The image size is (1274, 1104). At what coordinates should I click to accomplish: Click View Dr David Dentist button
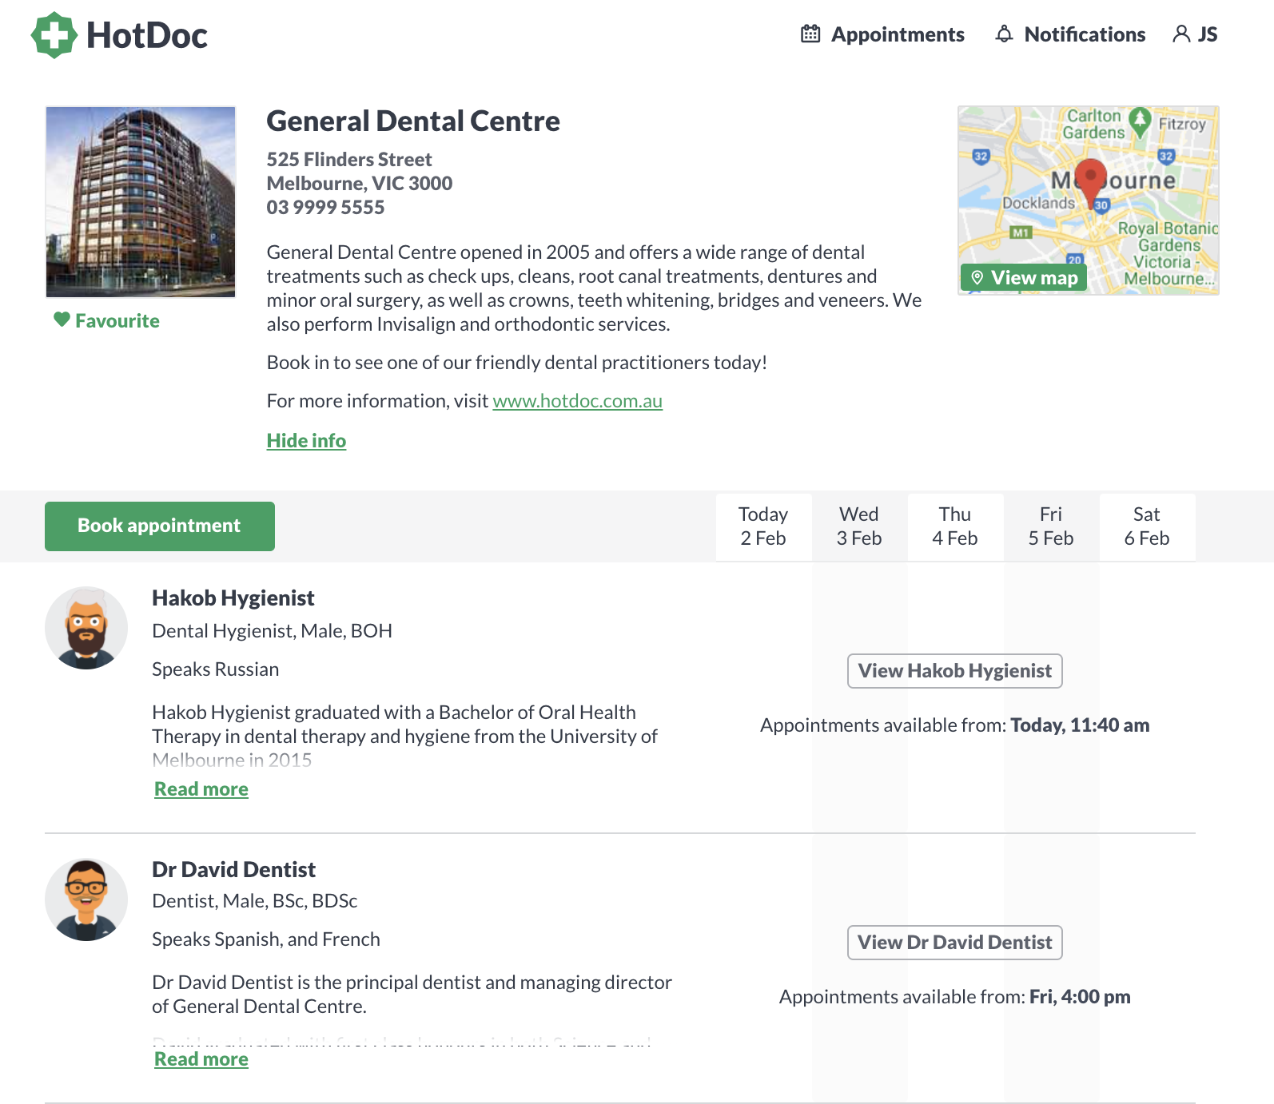coord(954,943)
